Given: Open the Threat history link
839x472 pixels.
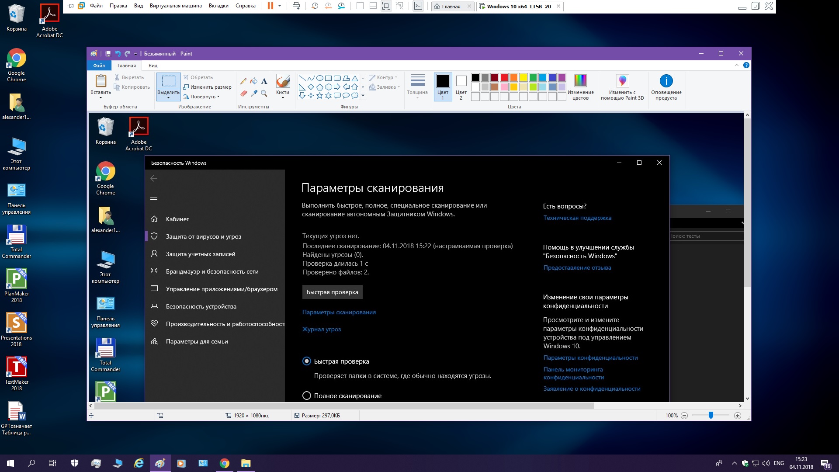Looking at the screenshot, I should (322, 330).
